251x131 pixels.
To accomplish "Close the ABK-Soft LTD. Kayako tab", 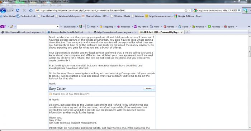I will click(x=181, y=32).
